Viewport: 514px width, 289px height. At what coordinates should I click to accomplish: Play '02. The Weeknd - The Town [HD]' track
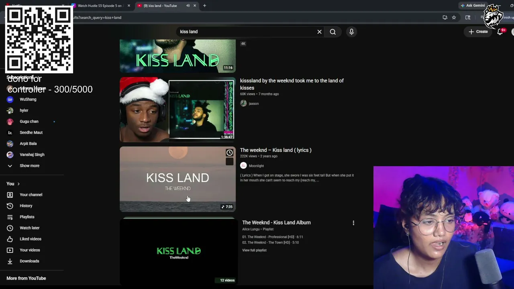[271, 242]
